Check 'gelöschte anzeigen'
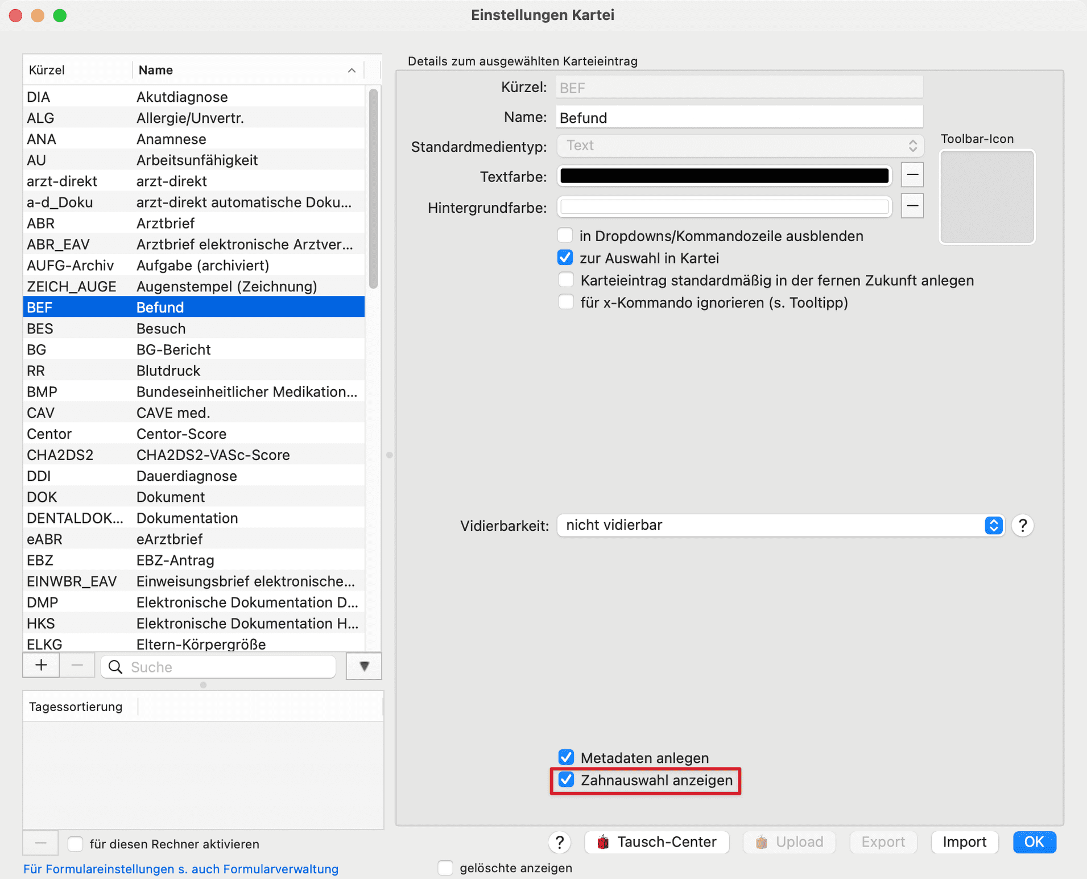Image resolution: width=1087 pixels, height=879 pixels. tap(445, 868)
